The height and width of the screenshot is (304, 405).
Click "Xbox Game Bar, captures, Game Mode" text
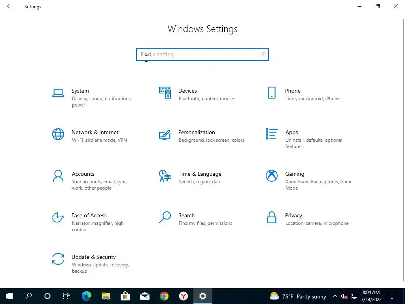pyautogui.click(x=319, y=185)
